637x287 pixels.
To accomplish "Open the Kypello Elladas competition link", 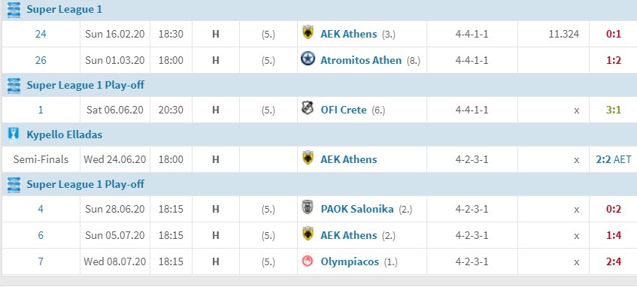I will [x=64, y=134].
